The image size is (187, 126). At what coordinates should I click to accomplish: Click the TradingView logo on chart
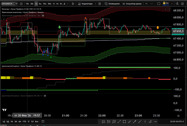point(4,110)
